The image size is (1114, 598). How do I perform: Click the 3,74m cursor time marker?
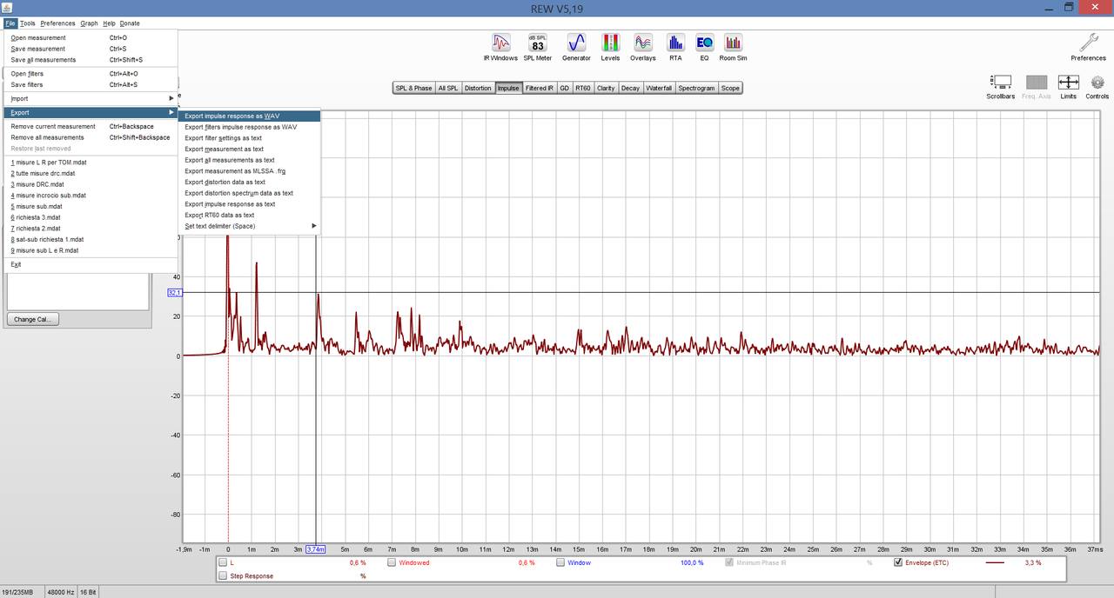(x=317, y=549)
